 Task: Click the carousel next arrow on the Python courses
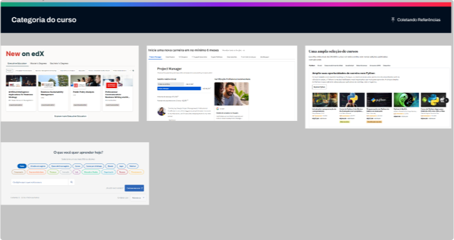[x=446, y=100]
